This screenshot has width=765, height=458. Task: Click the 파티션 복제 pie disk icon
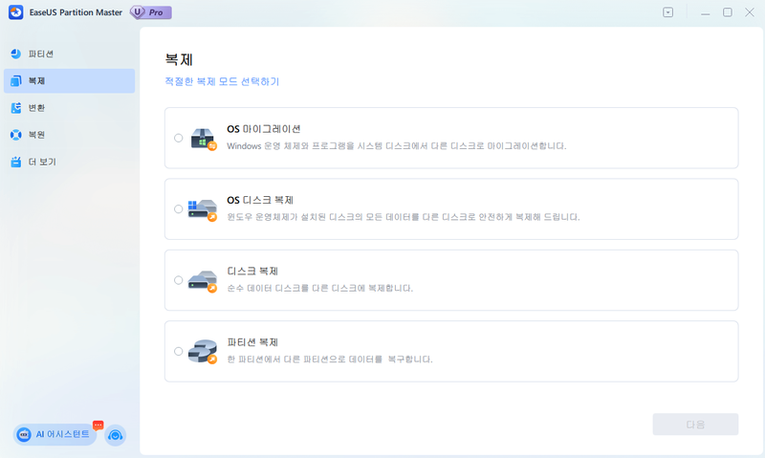click(203, 351)
